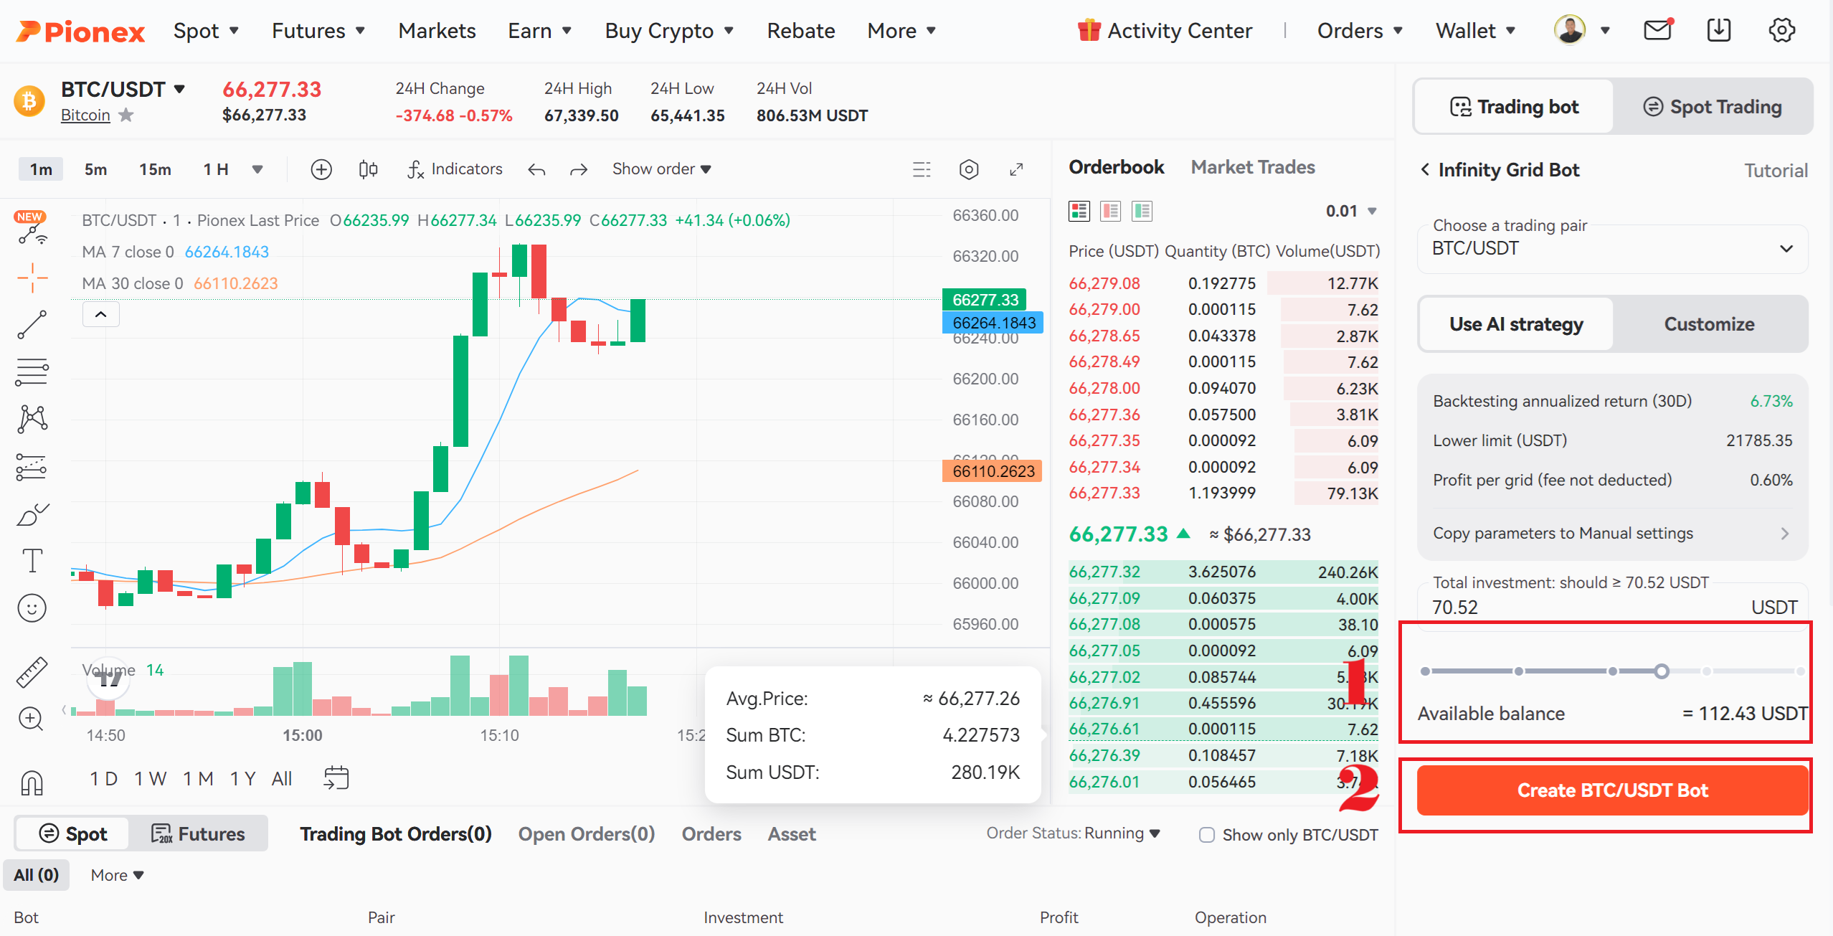Switch to Market Trades tab
1833x936 pixels.
(1253, 167)
